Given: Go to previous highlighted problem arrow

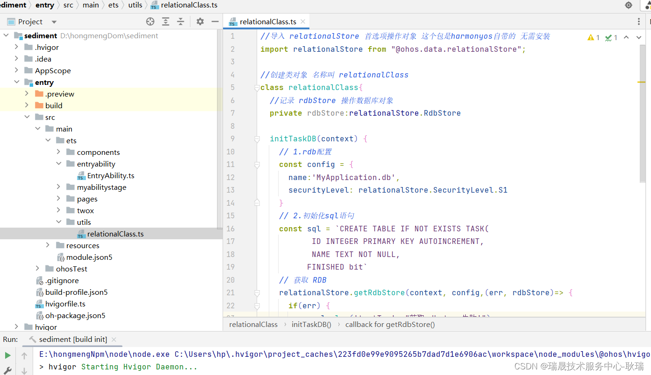Looking at the screenshot, I should tap(626, 37).
